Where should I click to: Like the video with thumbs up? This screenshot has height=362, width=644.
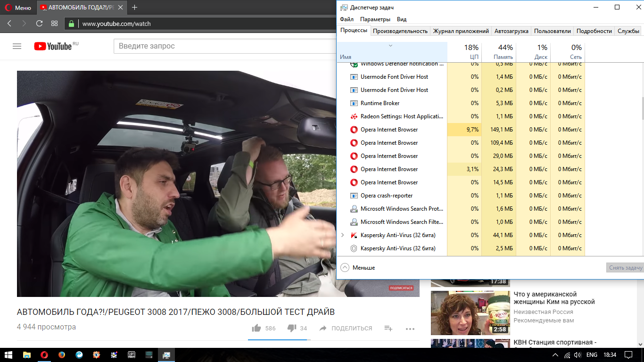point(256,328)
